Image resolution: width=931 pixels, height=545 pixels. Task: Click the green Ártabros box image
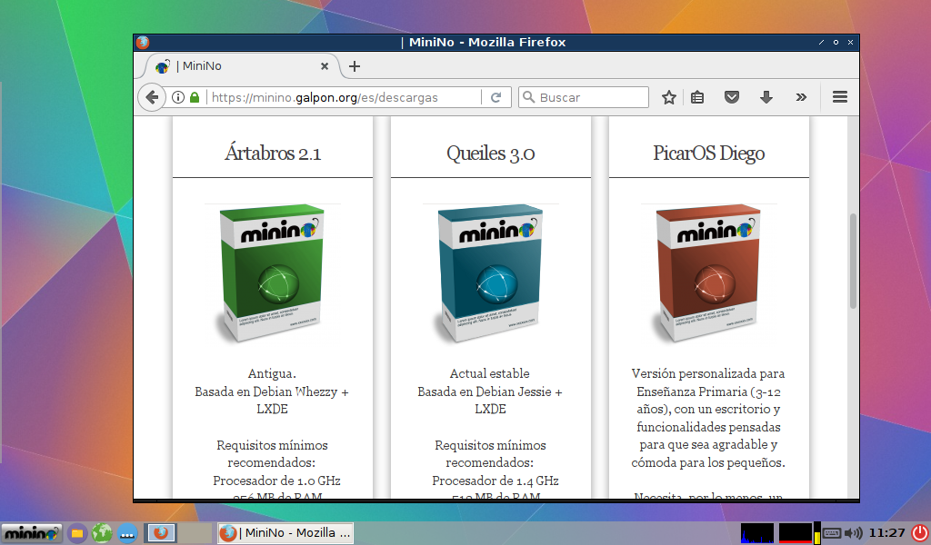272,273
